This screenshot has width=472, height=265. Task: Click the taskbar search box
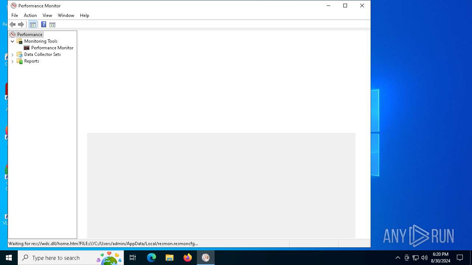tap(71, 258)
